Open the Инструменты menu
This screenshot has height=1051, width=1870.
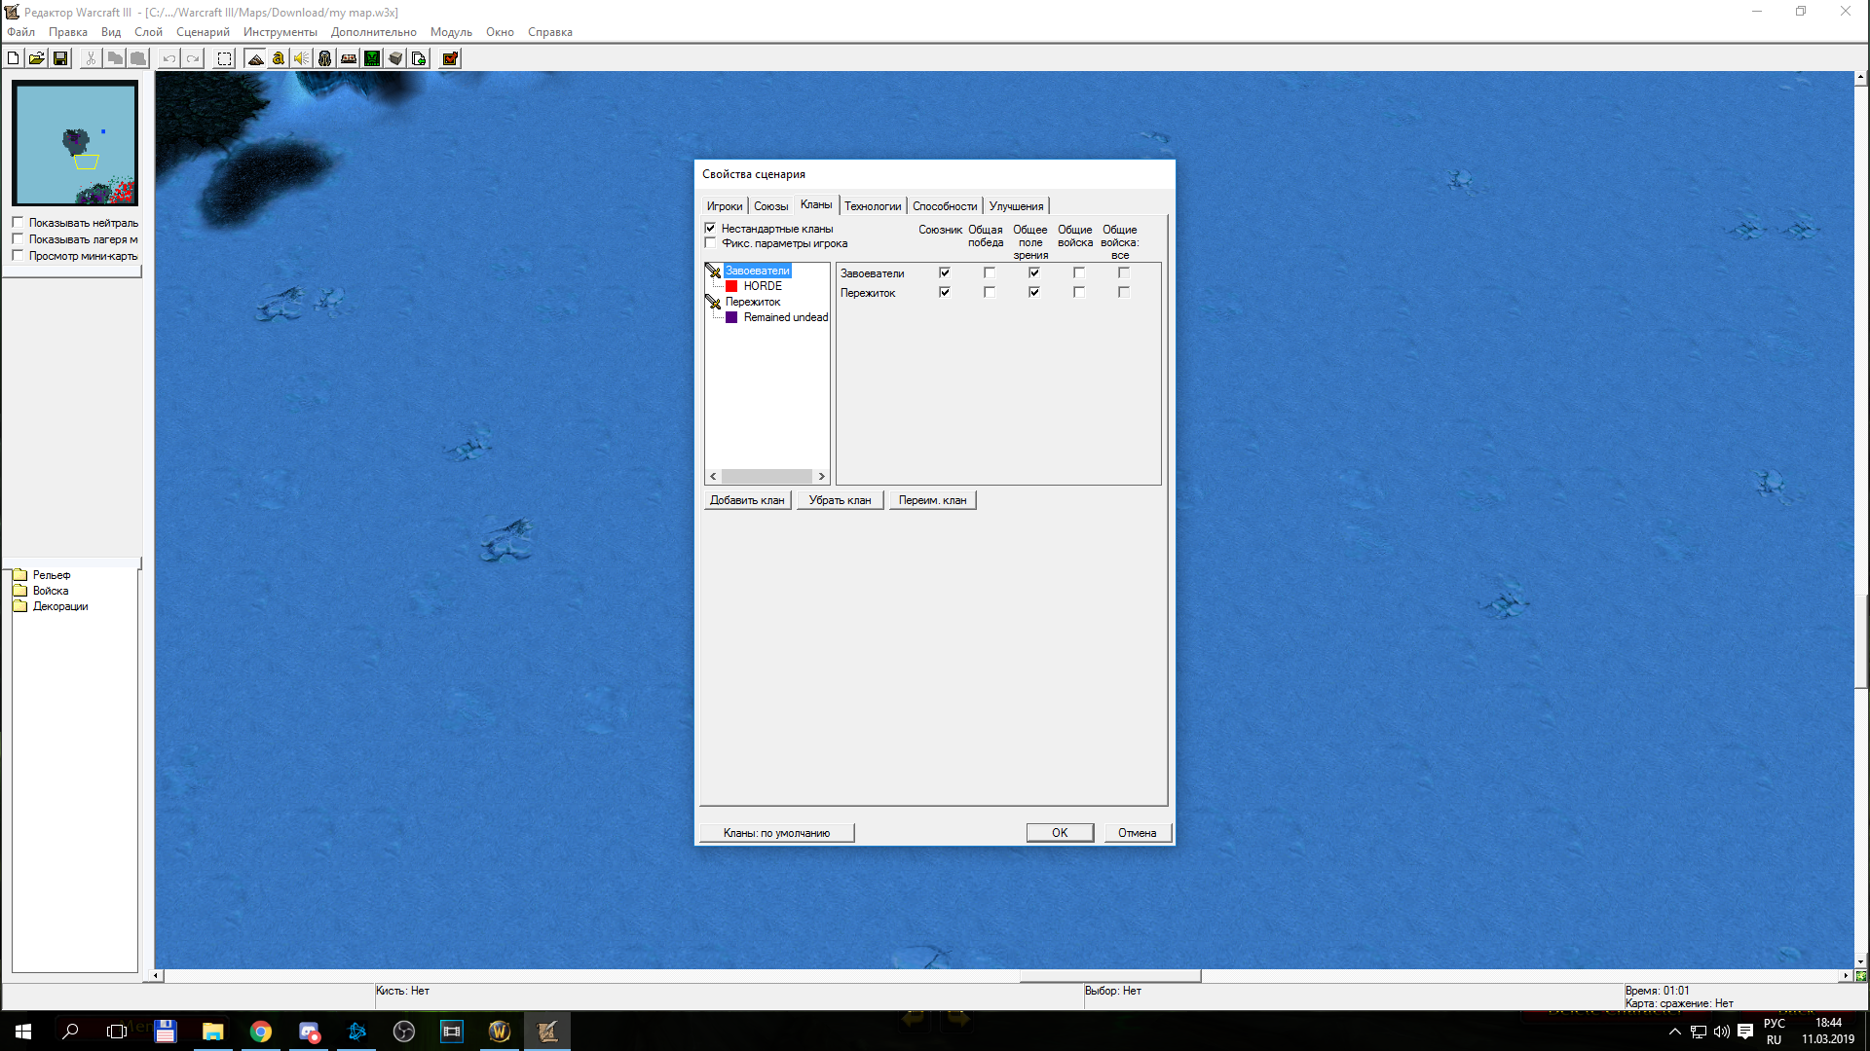280,32
